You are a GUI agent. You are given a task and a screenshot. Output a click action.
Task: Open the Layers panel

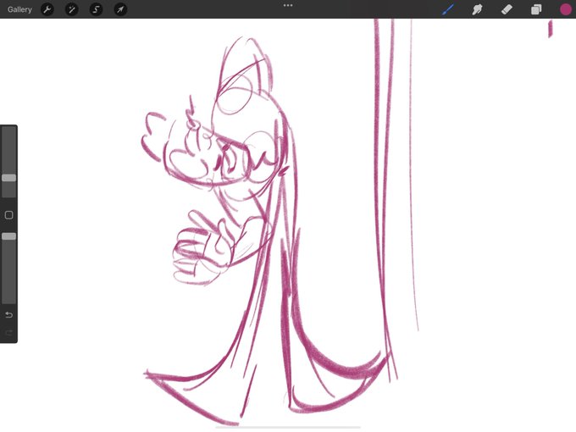click(x=536, y=9)
